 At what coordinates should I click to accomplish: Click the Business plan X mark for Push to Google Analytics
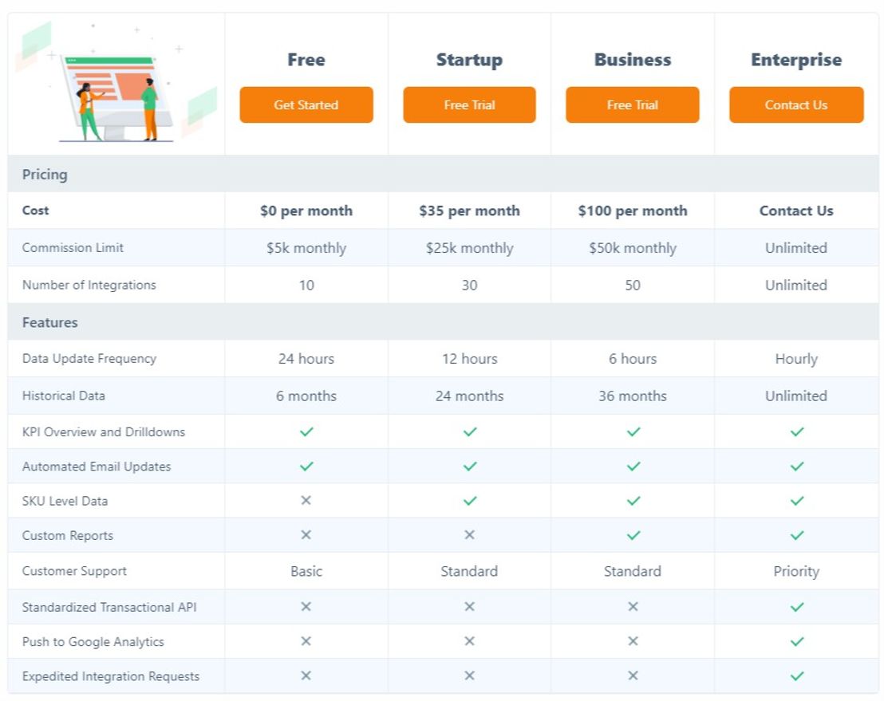[x=633, y=640]
